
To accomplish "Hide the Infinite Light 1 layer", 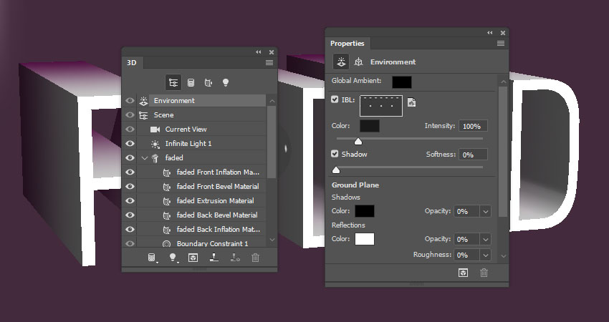I will point(130,143).
